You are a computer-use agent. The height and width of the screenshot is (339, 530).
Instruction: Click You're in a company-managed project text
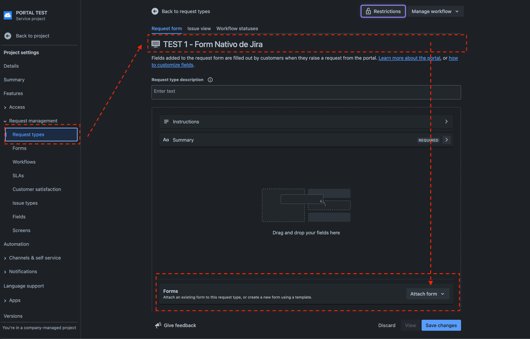[39, 327]
